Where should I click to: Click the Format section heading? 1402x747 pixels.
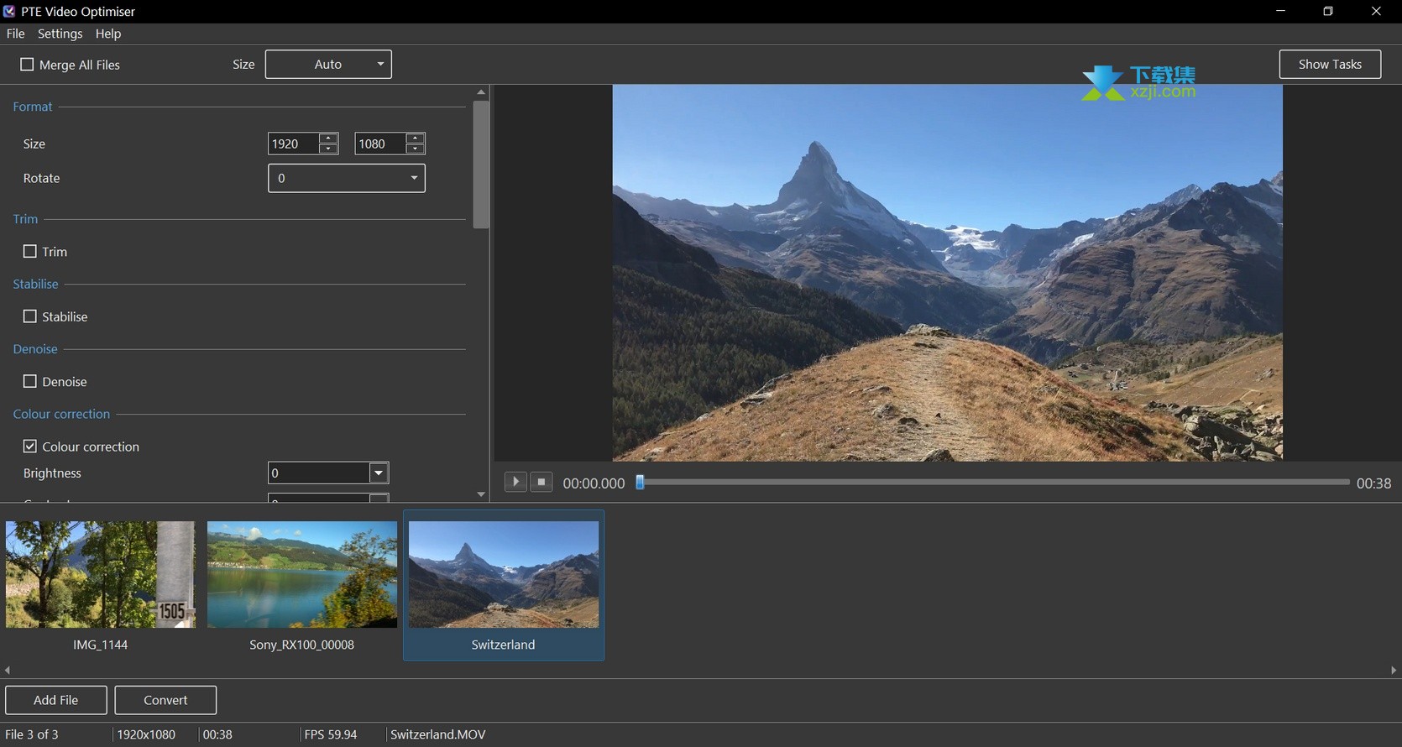tap(33, 107)
